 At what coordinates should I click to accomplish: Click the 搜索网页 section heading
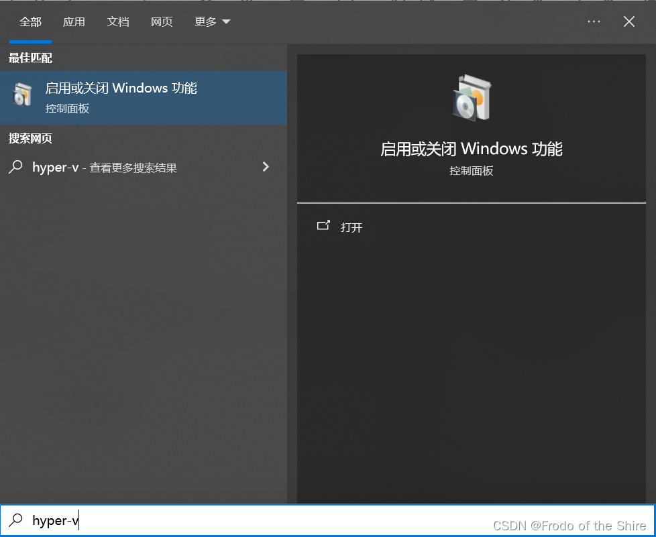30,138
